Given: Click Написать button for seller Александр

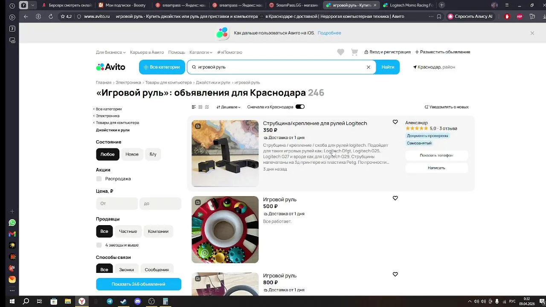Looking at the screenshot, I should [x=436, y=168].
